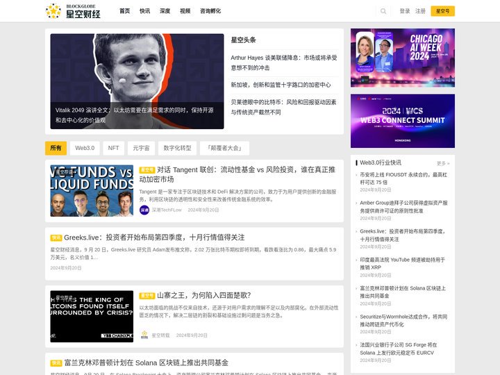The width and height of the screenshot is (500, 375).
Task: Open 视频 in the top navigation
Action: pyautogui.click(x=185, y=11)
